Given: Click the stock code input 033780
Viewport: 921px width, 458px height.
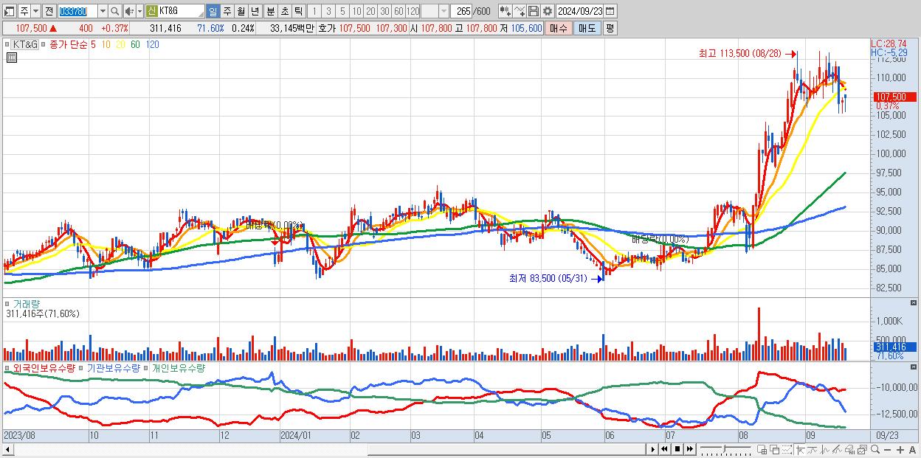Looking at the screenshot, I should coord(77,11).
